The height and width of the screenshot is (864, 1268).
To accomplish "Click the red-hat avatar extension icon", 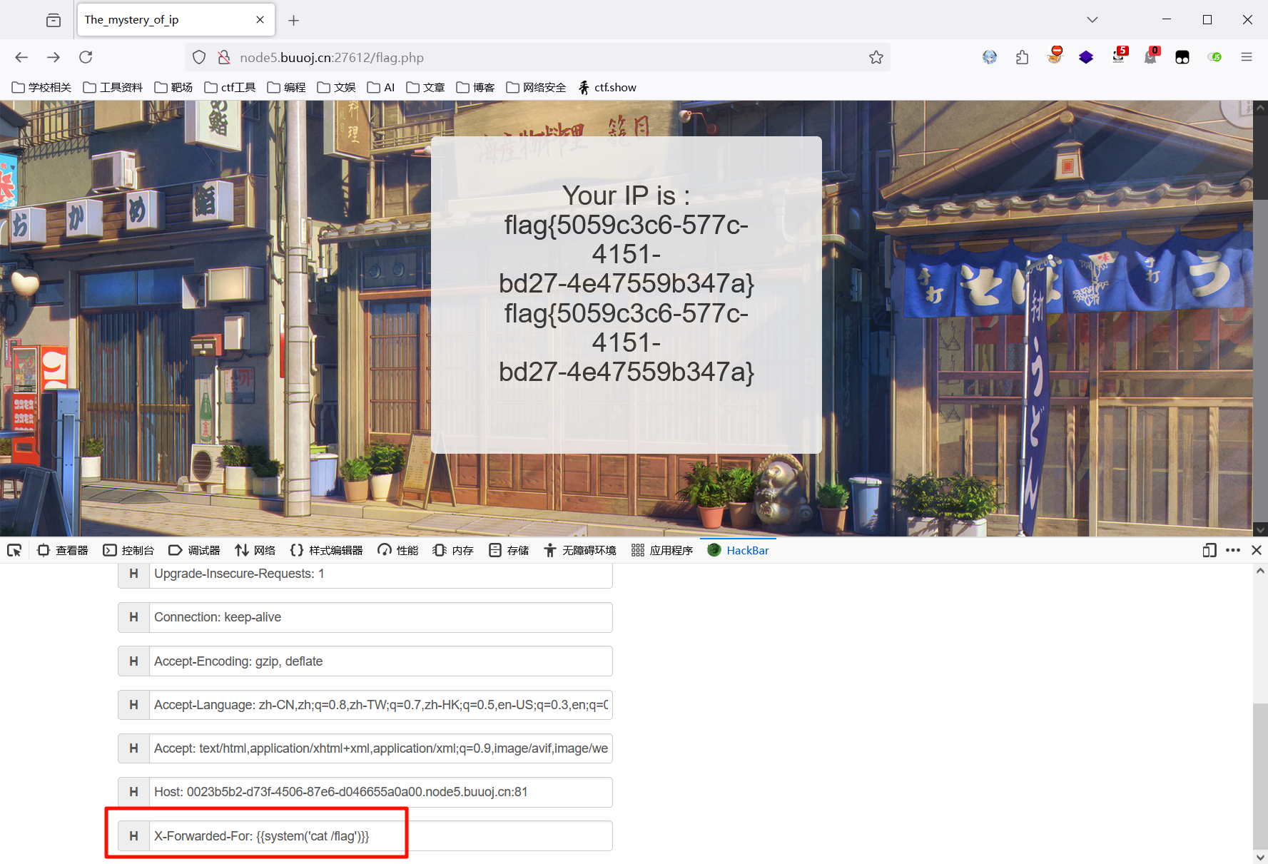I will click(x=1055, y=56).
